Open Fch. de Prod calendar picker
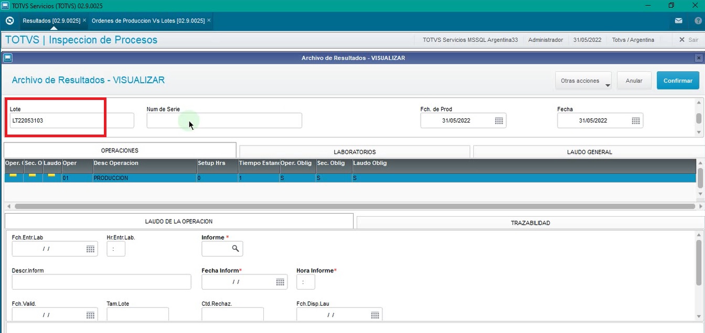 [x=499, y=120]
